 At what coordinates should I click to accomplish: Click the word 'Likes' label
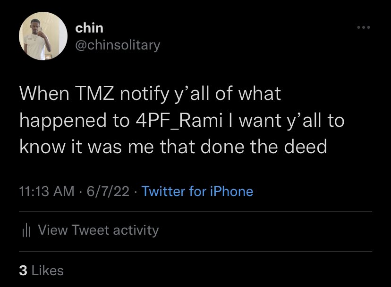(48, 271)
